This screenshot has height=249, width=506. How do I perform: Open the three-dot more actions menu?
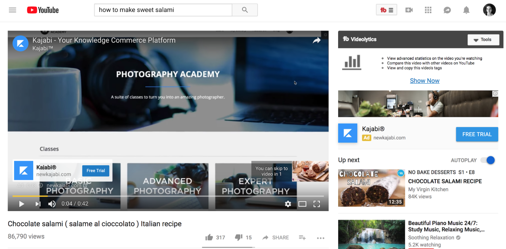click(x=320, y=238)
